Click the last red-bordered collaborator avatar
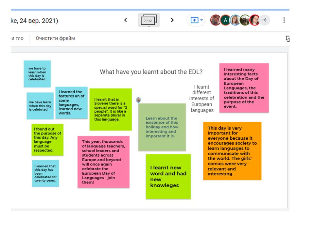Image resolution: width=314 pixels, height=235 pixels. click(x=254, y=20)
